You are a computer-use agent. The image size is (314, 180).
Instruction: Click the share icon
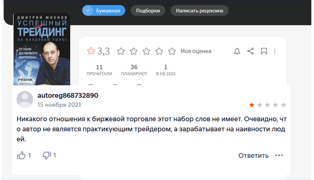[x=250, y=51]
